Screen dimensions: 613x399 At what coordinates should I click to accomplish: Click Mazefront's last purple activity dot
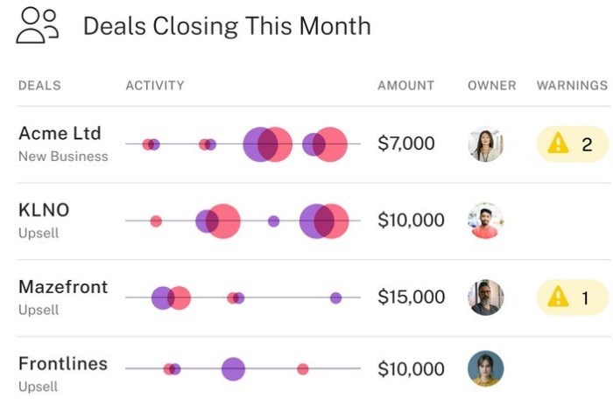pos(335,297)
